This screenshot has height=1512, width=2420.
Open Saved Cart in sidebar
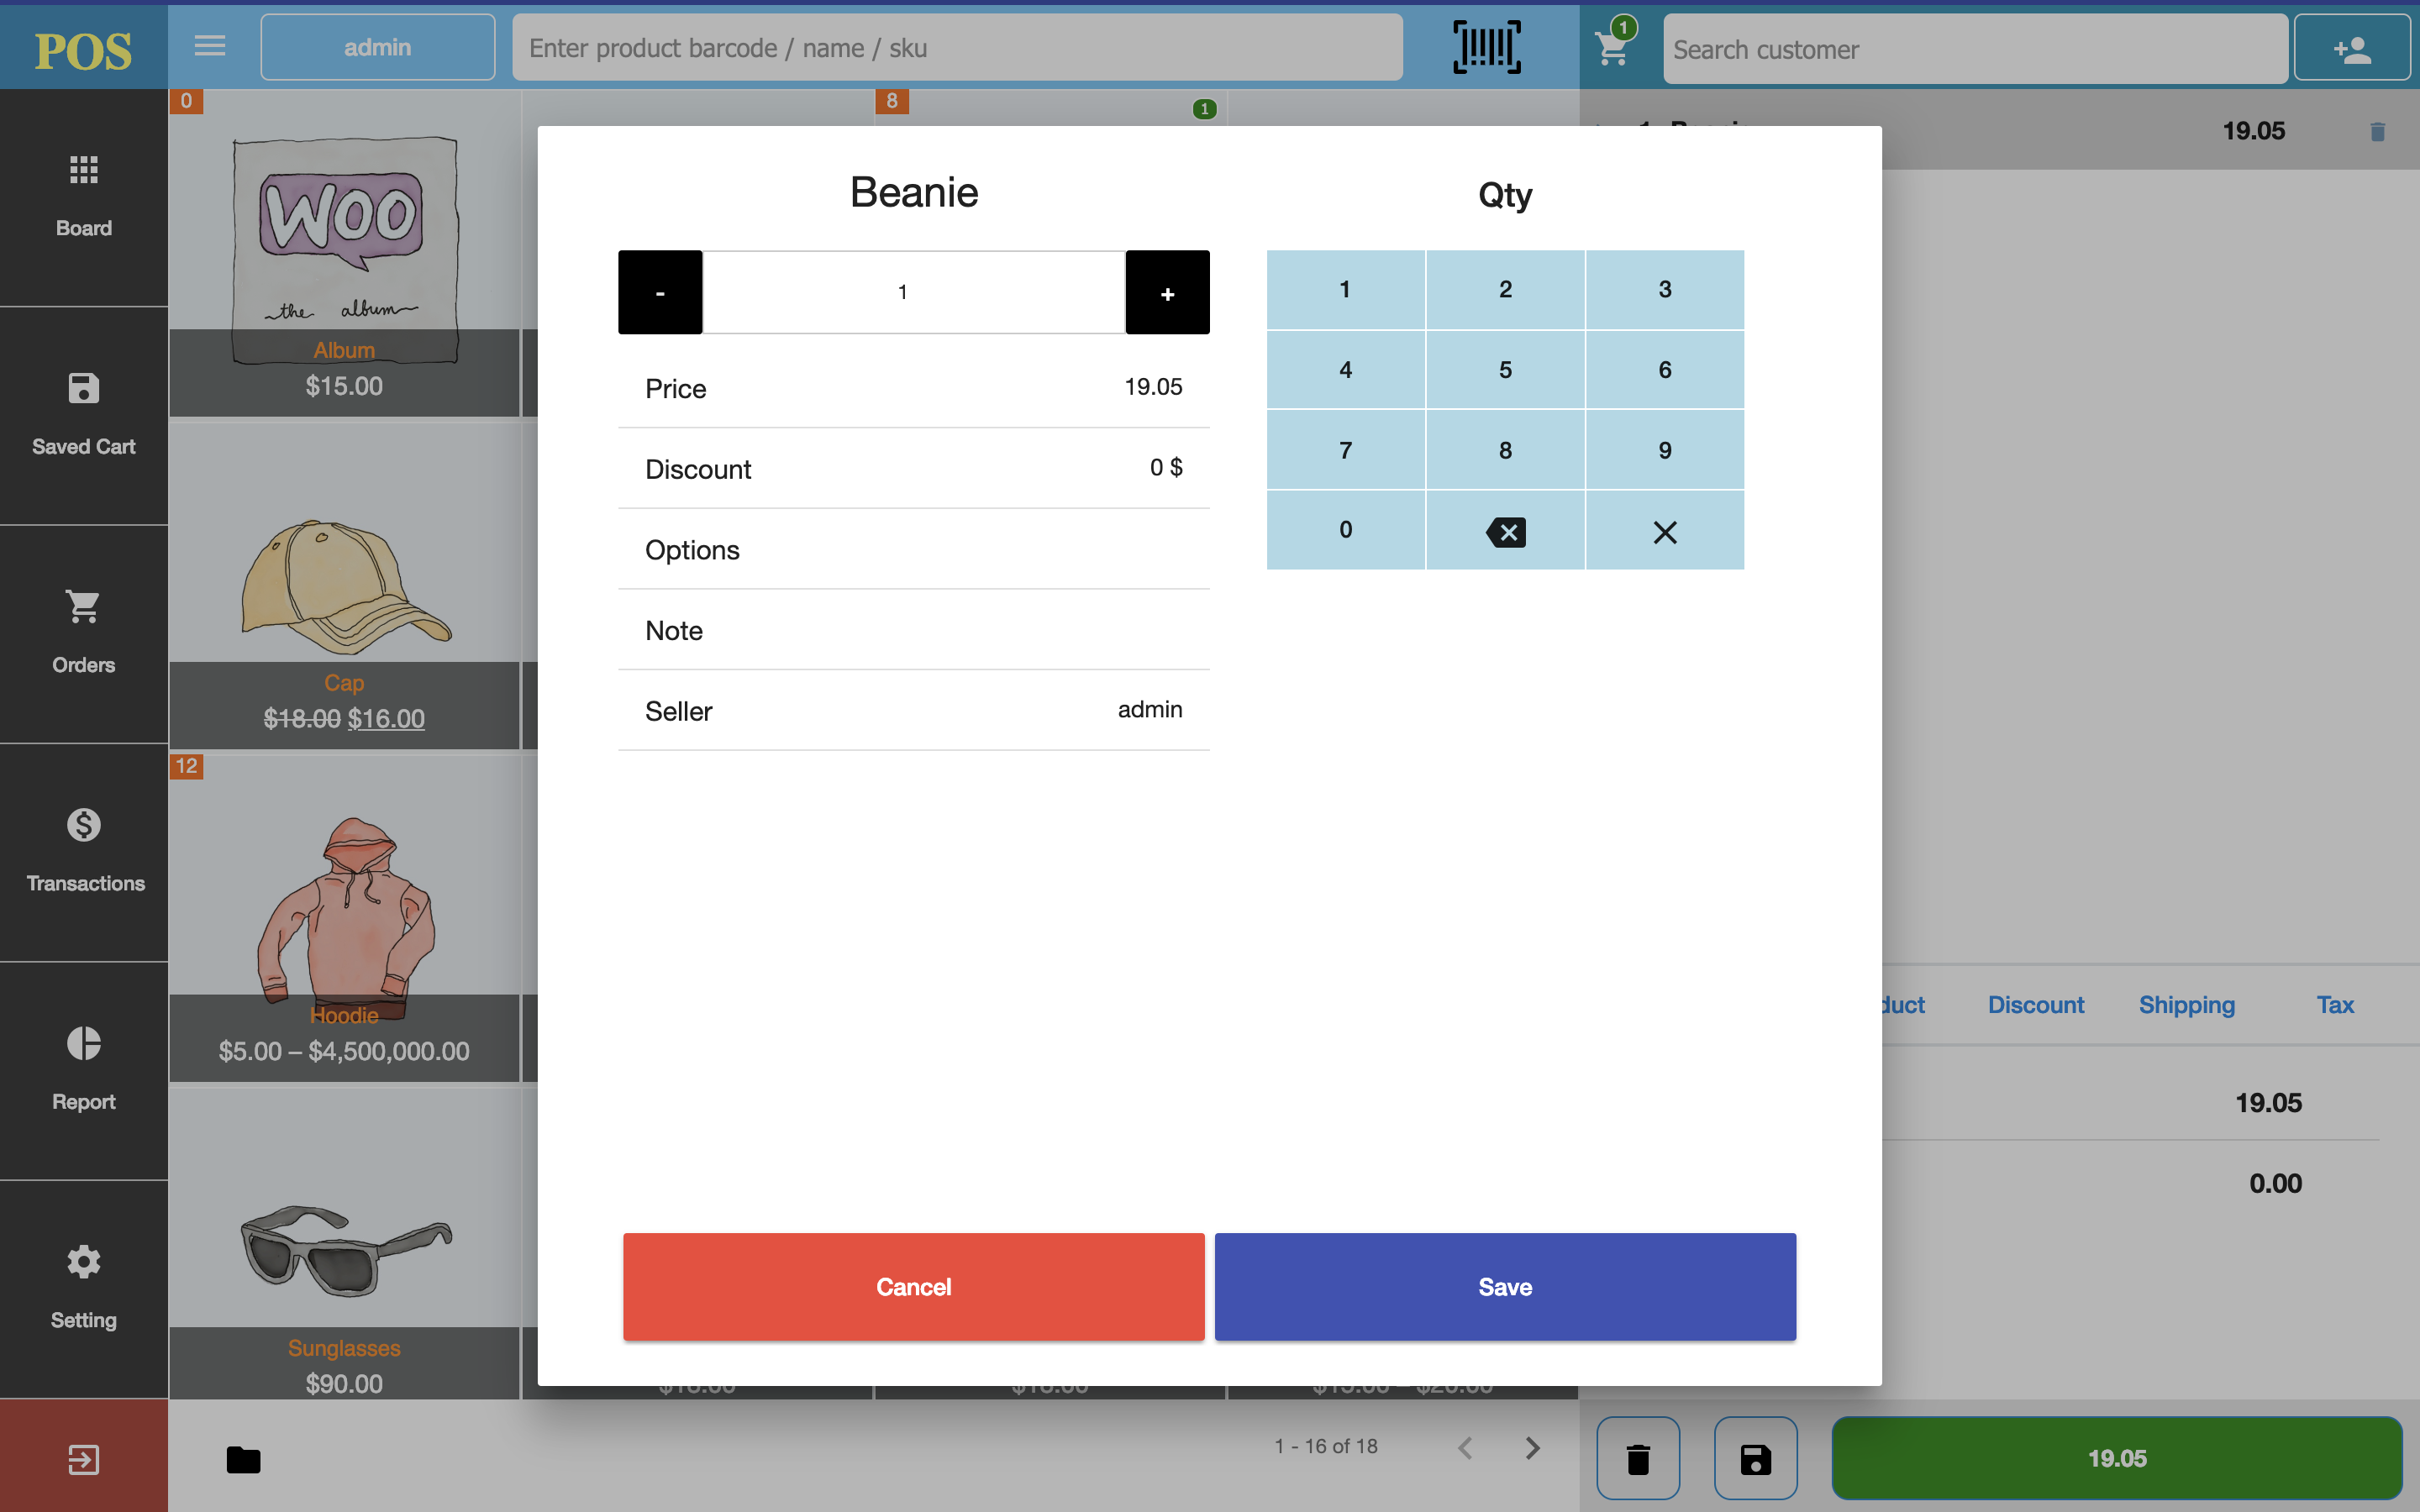tap(83, 415)
